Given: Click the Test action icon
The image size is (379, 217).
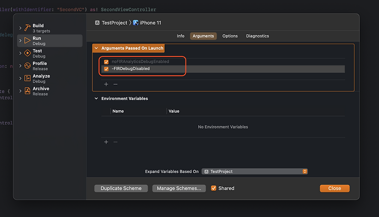Looking at the screenshot, I should [27, 53].
